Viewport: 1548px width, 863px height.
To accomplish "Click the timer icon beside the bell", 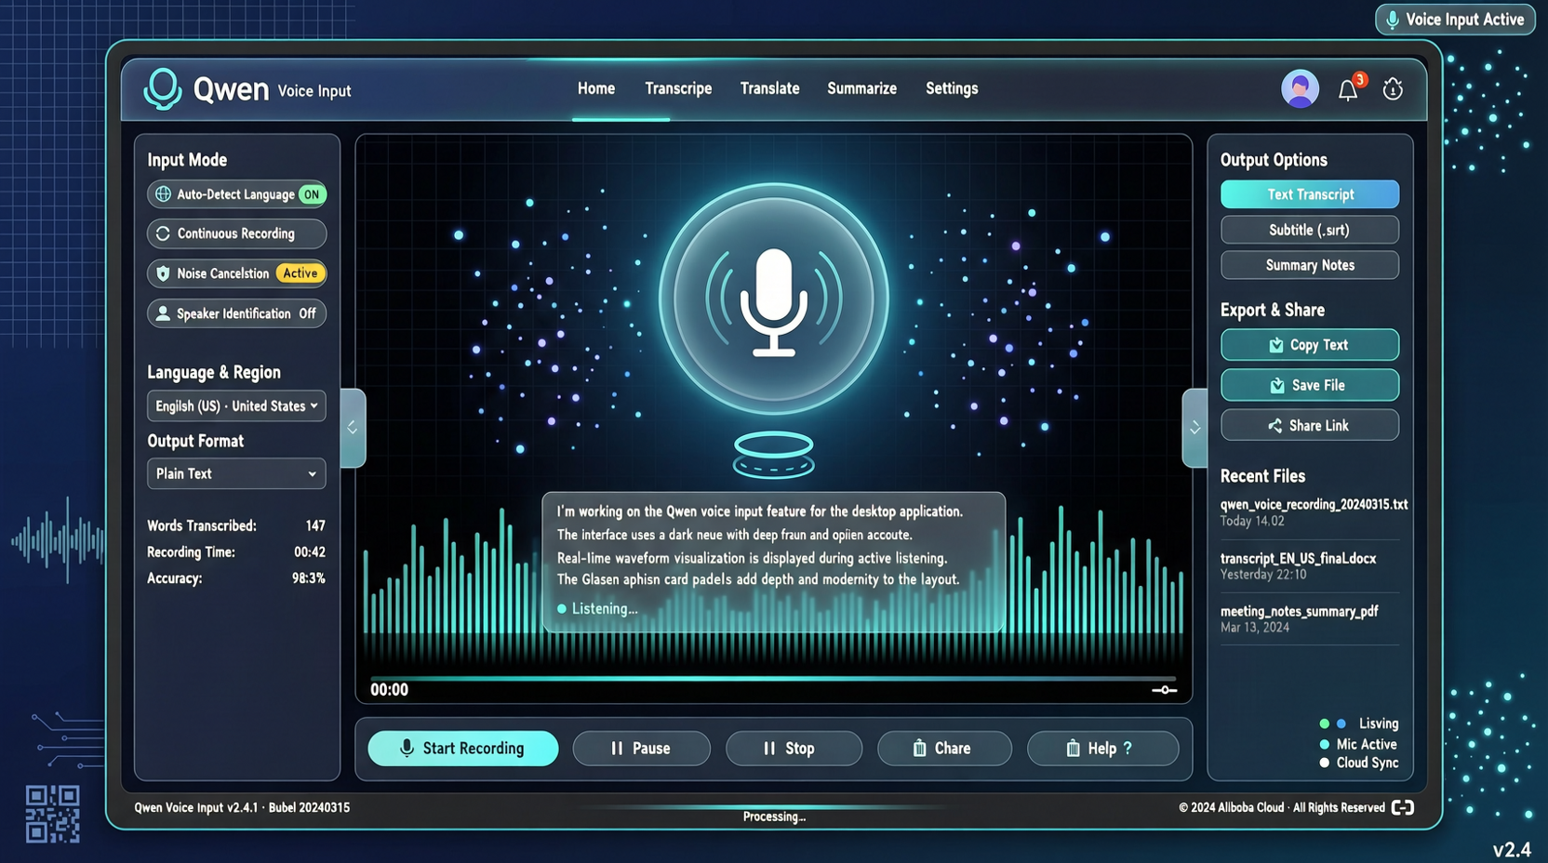I will (x=1393, y=89).
